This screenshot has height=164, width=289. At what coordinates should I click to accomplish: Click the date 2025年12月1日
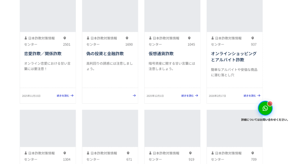click(155, 96)
